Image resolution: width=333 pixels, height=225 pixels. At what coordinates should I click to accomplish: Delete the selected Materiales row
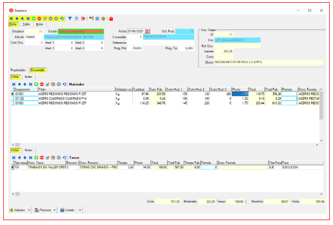(x=42, y=84)
